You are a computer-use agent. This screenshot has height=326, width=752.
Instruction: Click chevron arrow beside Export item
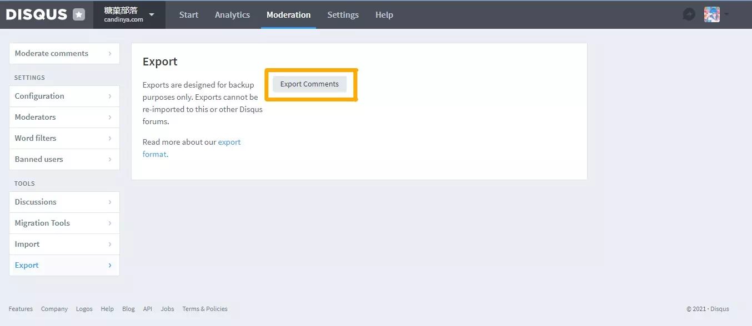(110, 265)
